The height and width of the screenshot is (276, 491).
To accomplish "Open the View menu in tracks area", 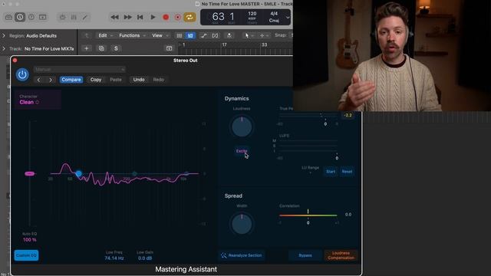I will (x=160, y=35).
